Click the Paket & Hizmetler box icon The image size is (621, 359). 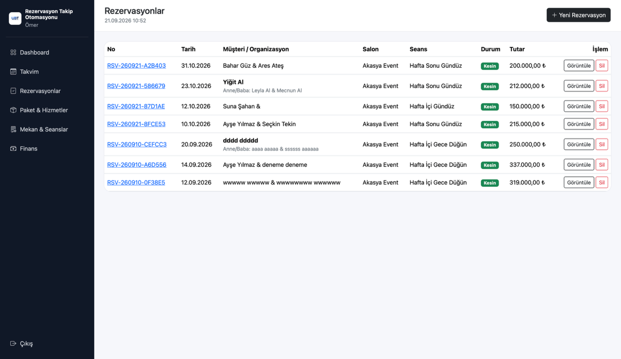coord(13,110)
